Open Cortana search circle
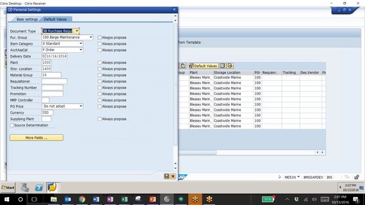Viewport: 365px width, 205px height. [x=21, y=199]
